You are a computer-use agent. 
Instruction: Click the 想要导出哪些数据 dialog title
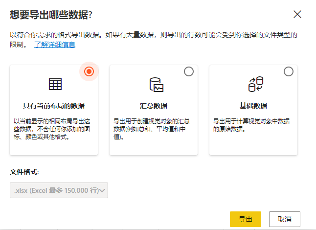coord(51,15)
